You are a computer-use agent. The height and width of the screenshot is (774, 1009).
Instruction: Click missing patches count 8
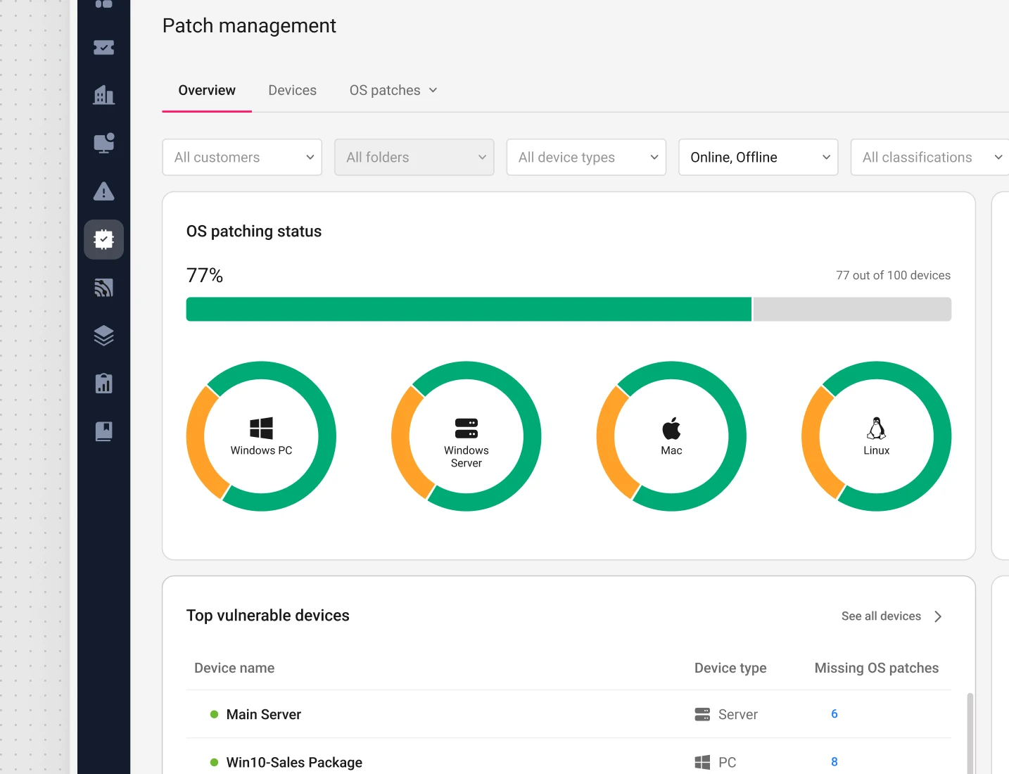[x=835, y=761]
